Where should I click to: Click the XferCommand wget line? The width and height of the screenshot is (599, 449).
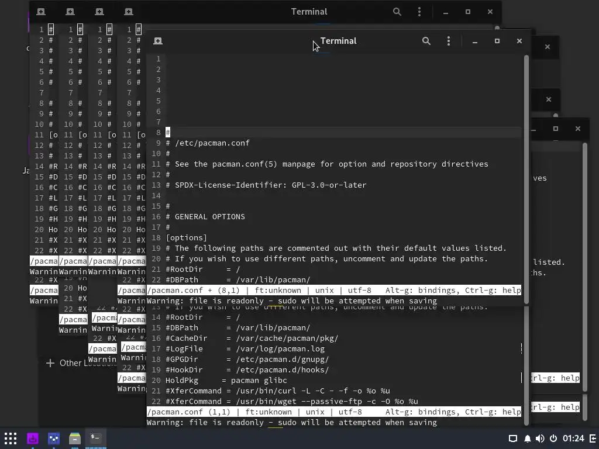pos(292,402)
